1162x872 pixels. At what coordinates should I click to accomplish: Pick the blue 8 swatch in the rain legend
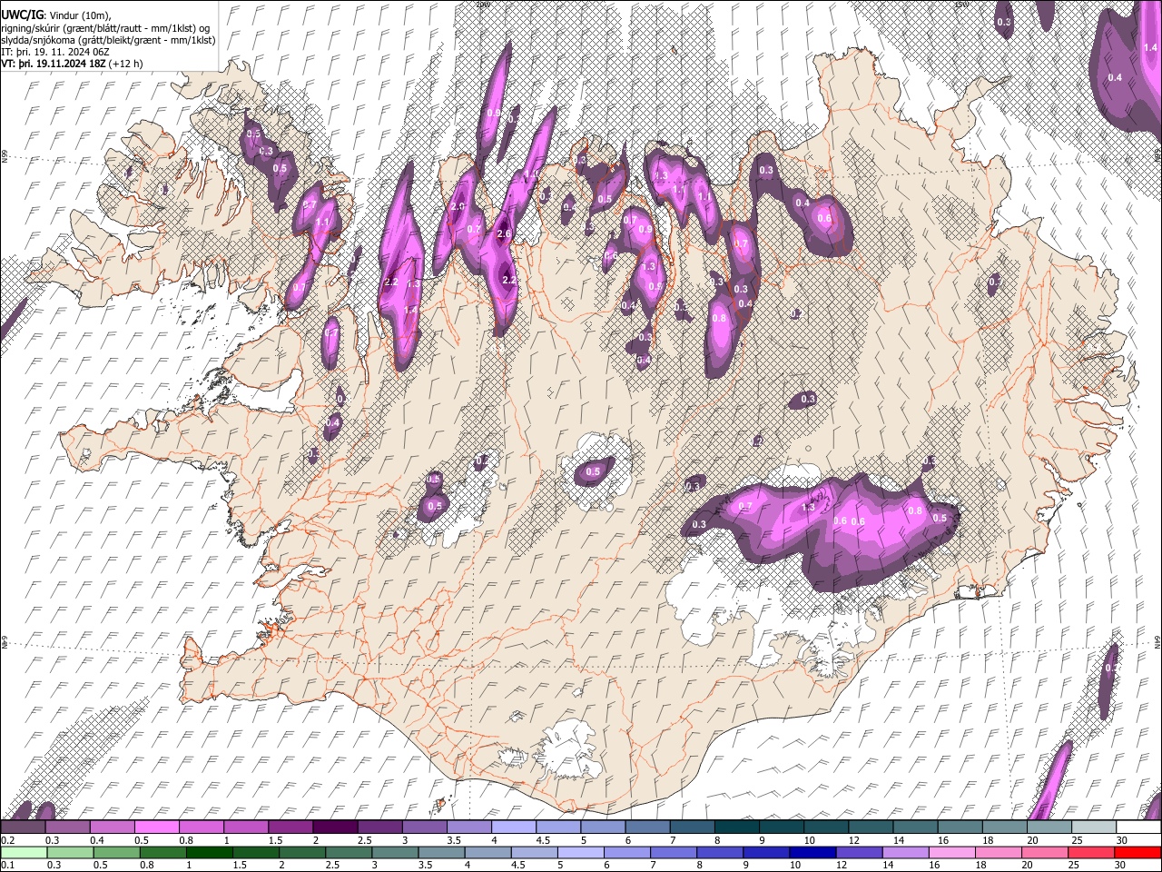click(x=720, y=852)
